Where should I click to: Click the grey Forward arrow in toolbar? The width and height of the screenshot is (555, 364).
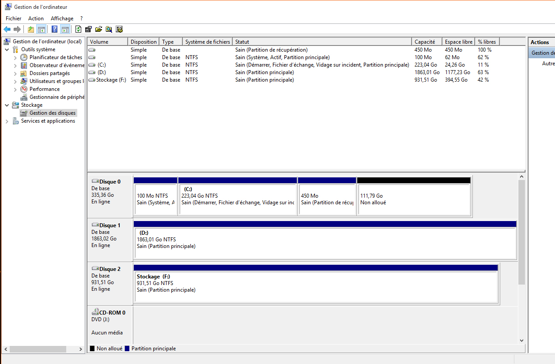tap(17, 30)
